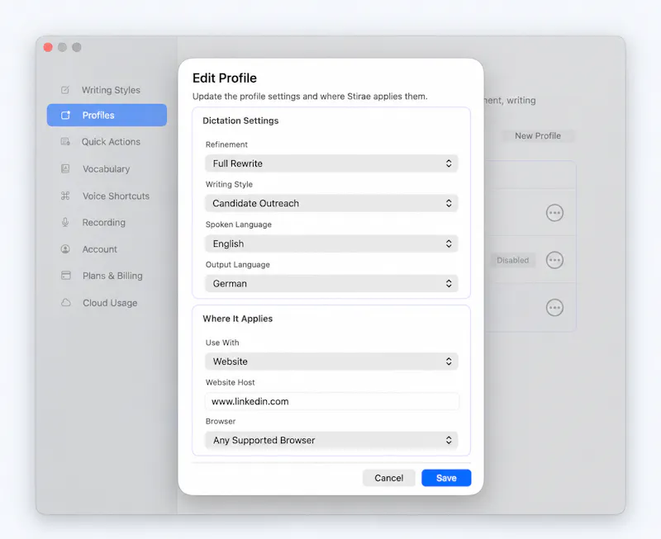
Task: Open more options next to Disabled badge
Action: coord(554,260)
